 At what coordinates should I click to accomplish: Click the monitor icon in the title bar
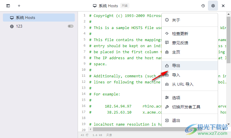[95, 6]
